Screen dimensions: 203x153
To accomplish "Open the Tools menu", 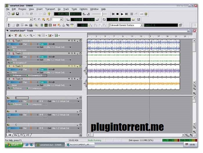I will (x=74, y=9).
